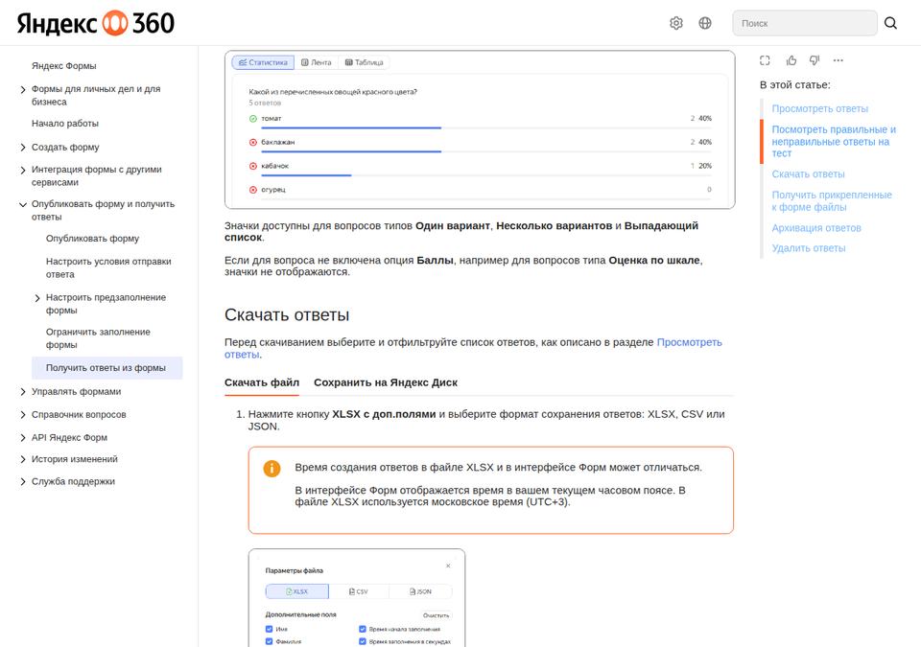
Task: Expand Формы для личных дел и для бизнеса
Action: [23, 90]
